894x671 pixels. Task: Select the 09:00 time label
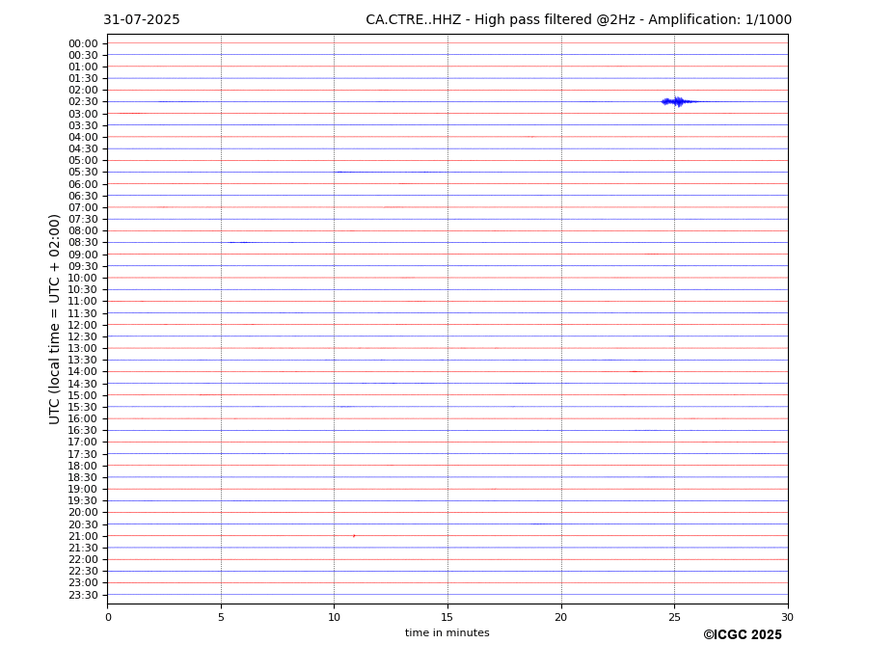click(x=83, y=255)
